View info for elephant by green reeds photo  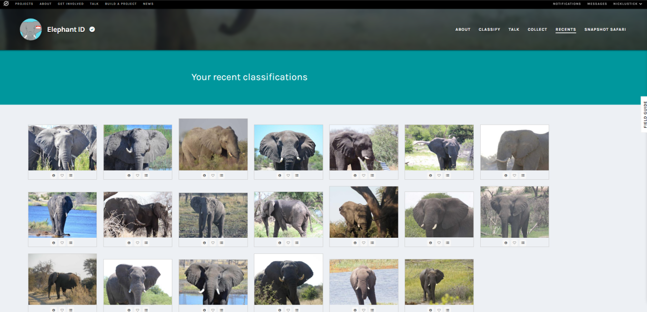coord(129,175)
